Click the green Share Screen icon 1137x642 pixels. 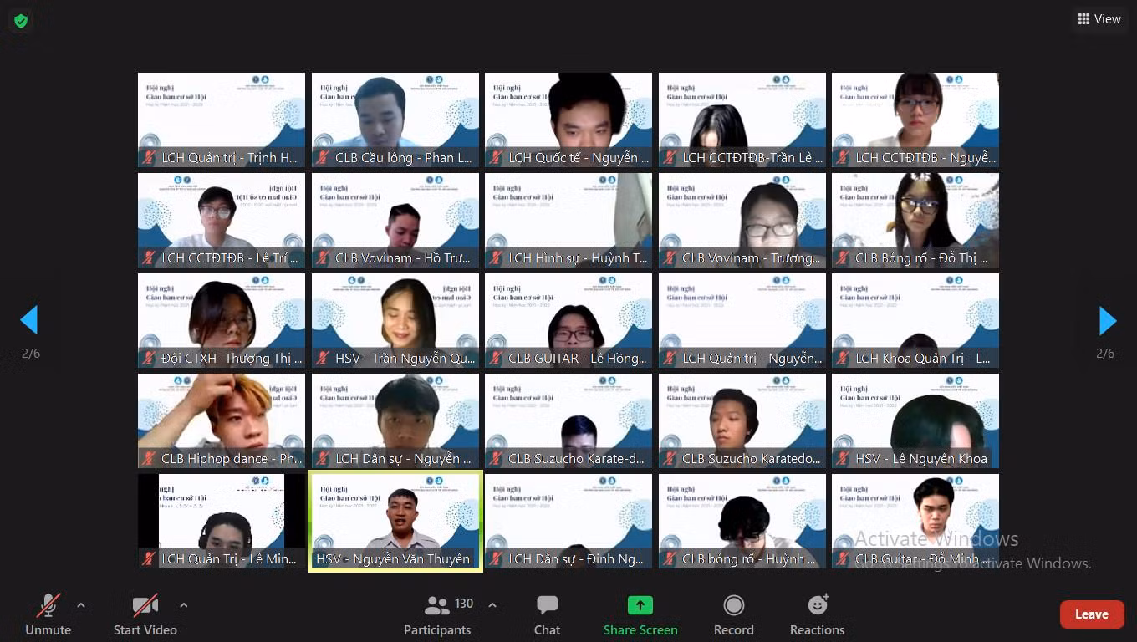pos(640,605)
